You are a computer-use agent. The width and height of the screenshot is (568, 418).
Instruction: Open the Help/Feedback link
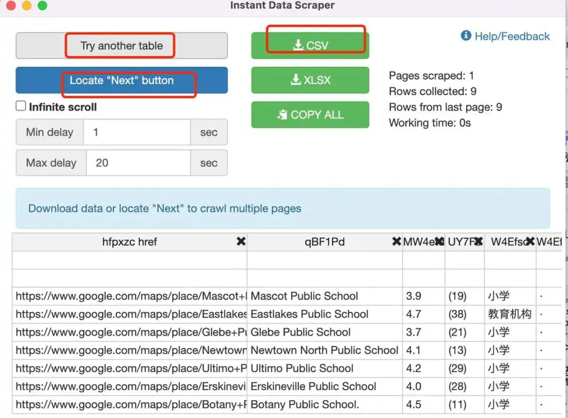coord(512,36)
